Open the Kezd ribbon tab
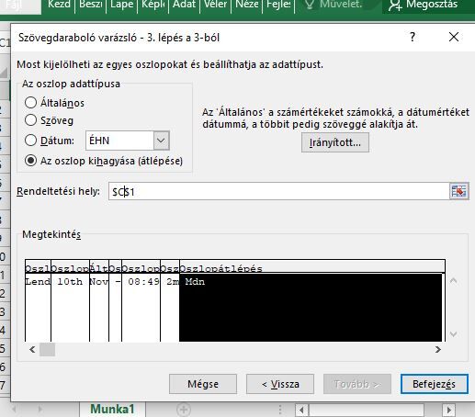This screenshot has height=417, width=475. [59, 5]
